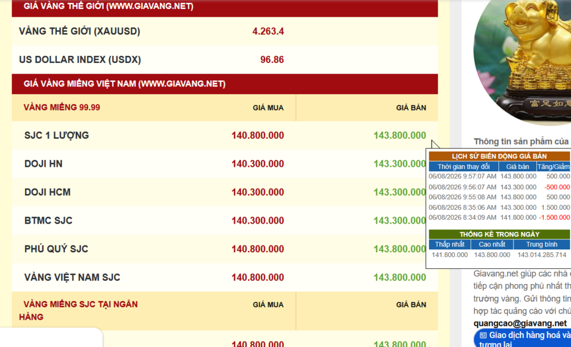The image size is (571, 347).
Task: Select the 06/08/2026 8:34:09 AM history entry
Action: (x=499, y=218)
